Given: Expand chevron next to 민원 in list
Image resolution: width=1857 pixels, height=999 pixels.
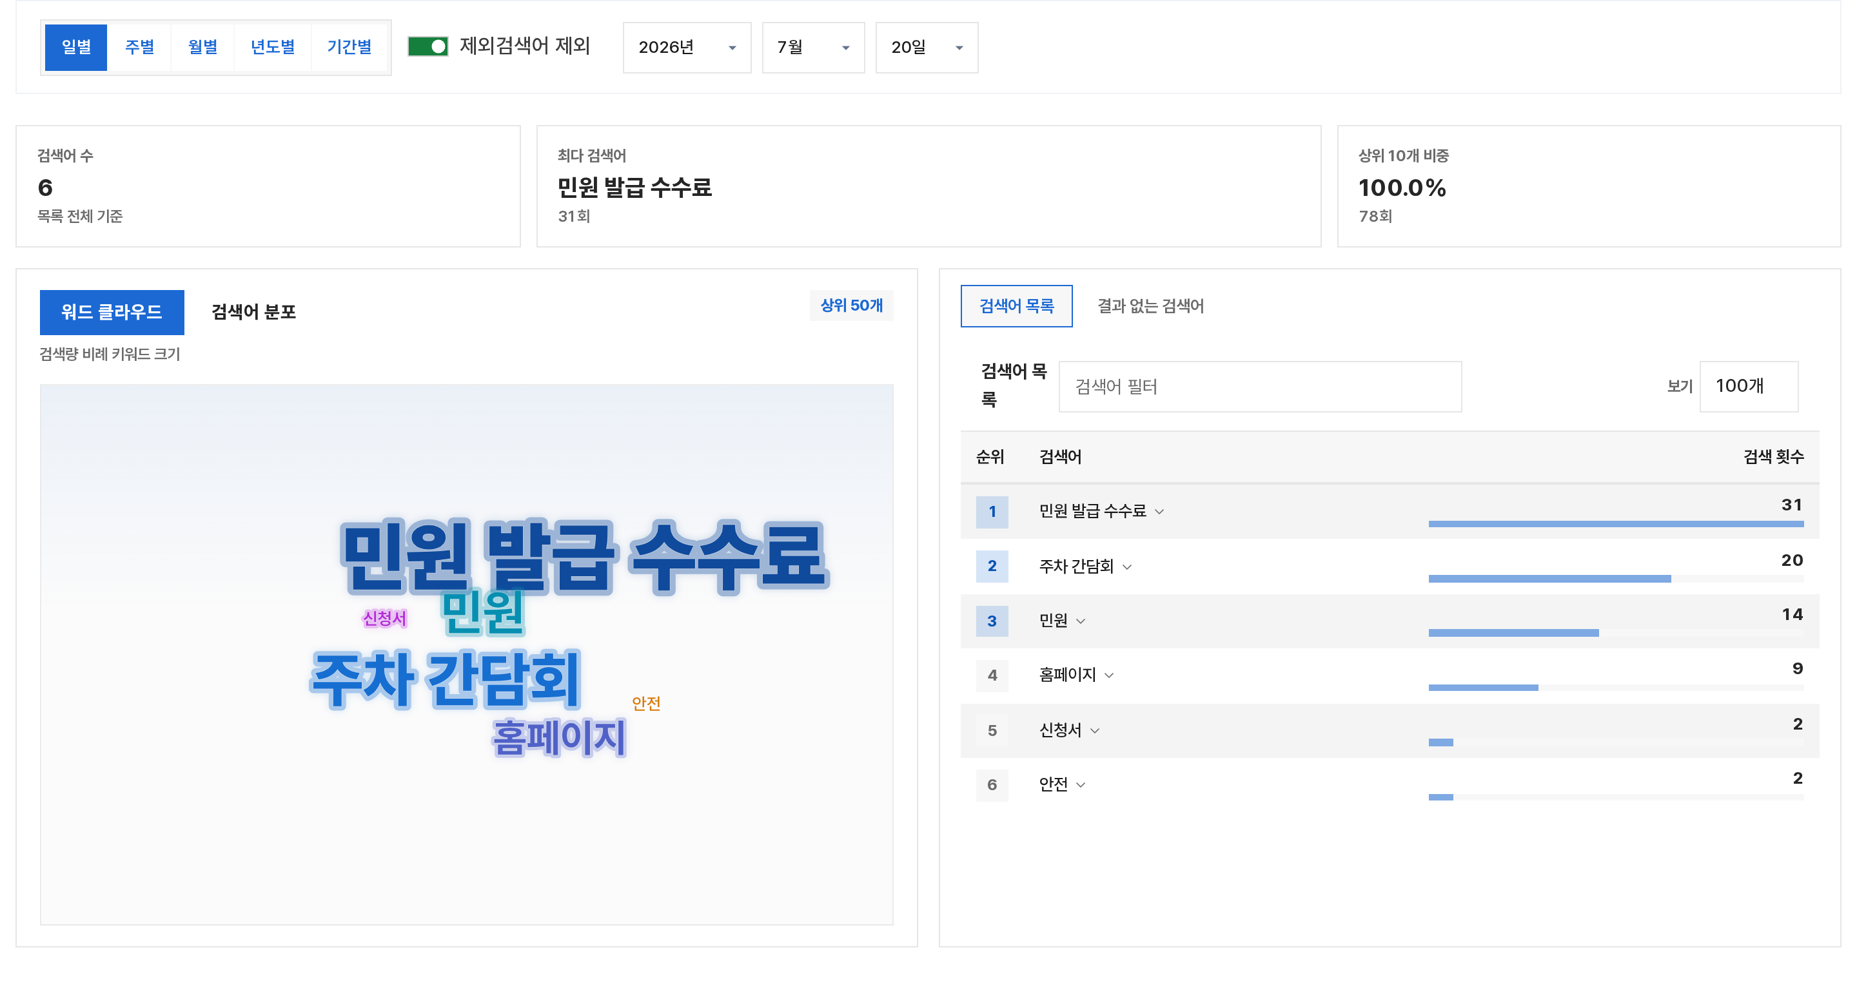Looking at the screenshot, I should (1080, 621).
